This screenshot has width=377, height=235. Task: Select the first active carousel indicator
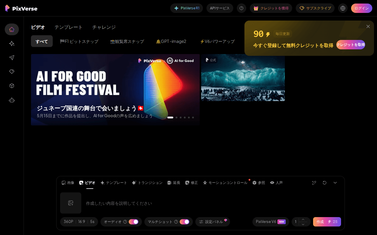click(x=170, y=117)
